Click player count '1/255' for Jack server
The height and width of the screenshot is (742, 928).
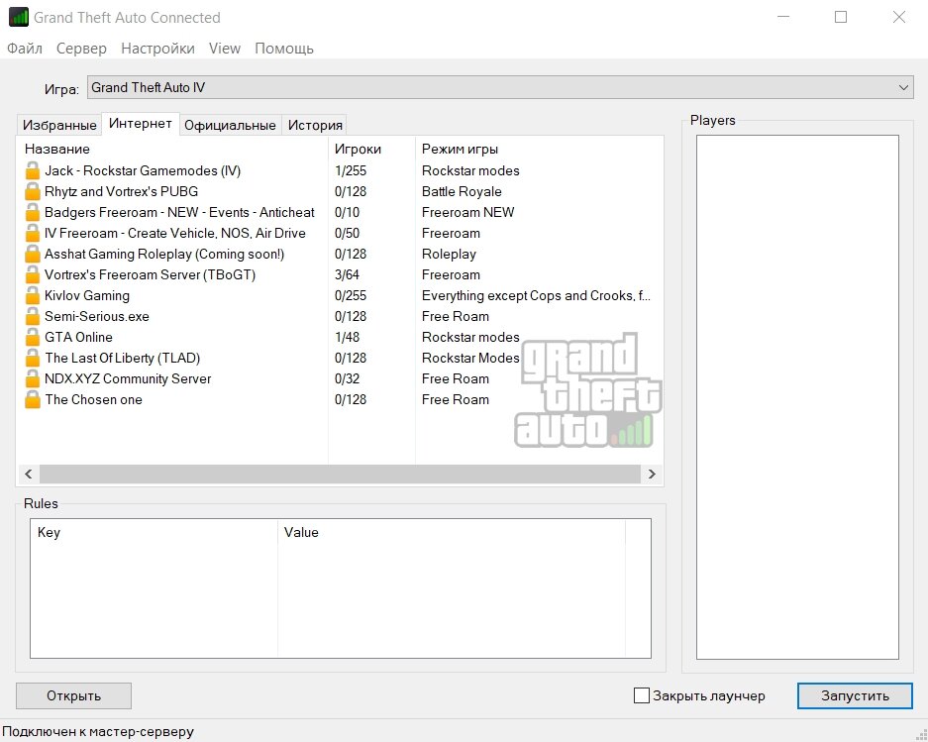tap(351, 171)
